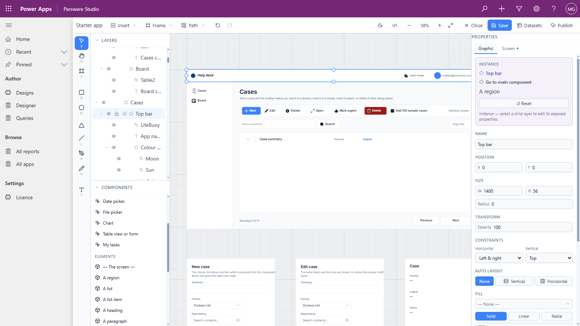Collapse the Colour layer group
This screenshot has height=326, width=580.
(x=107, y=147)
